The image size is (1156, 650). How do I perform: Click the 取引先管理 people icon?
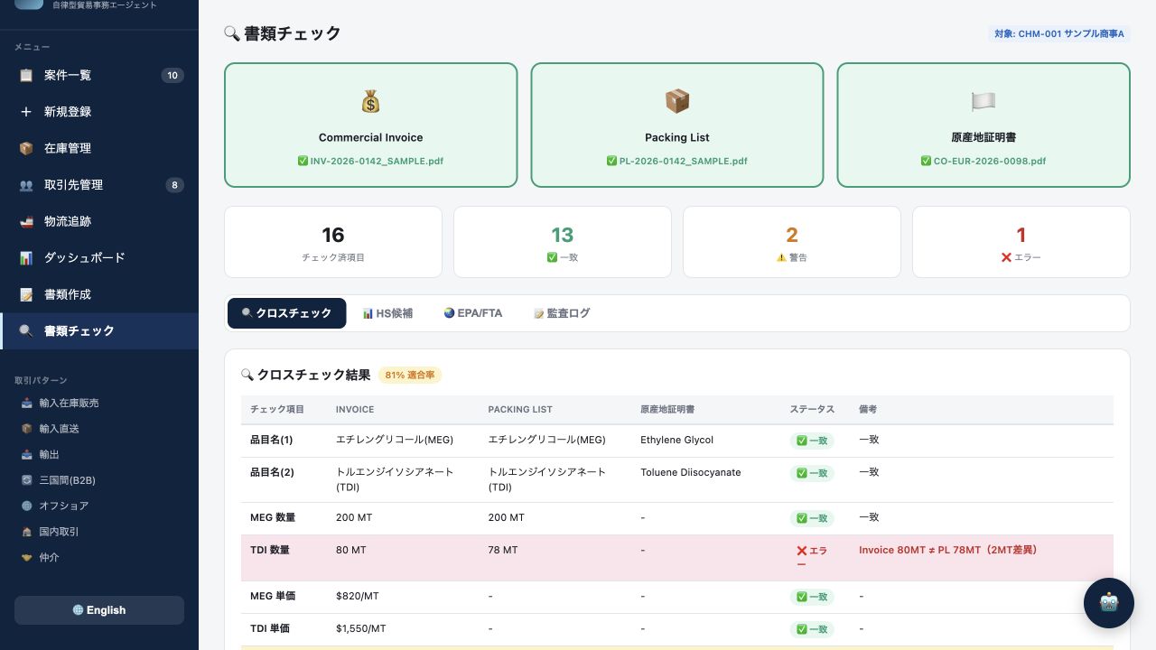(x=26, y=185)
